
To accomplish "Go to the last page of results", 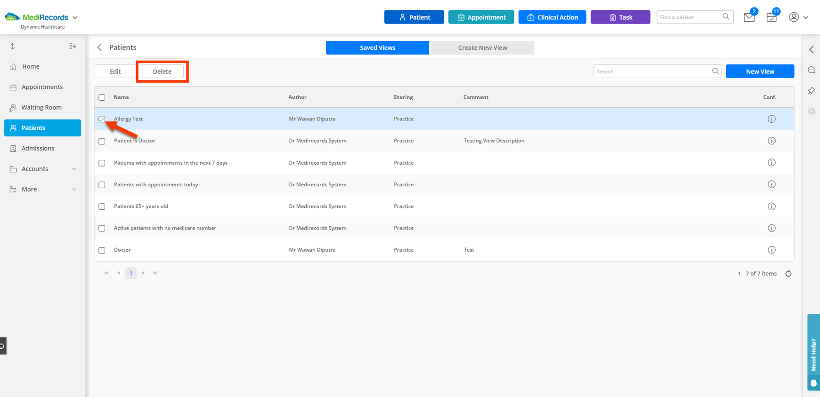I will pos(155,273).
